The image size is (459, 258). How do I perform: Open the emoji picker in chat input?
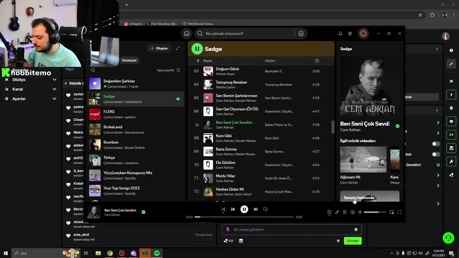(x=356, y=230)
